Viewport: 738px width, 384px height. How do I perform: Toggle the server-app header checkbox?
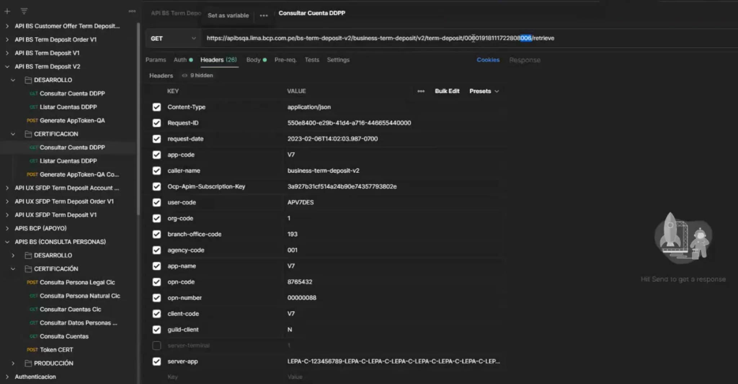(x=156, y=361)
